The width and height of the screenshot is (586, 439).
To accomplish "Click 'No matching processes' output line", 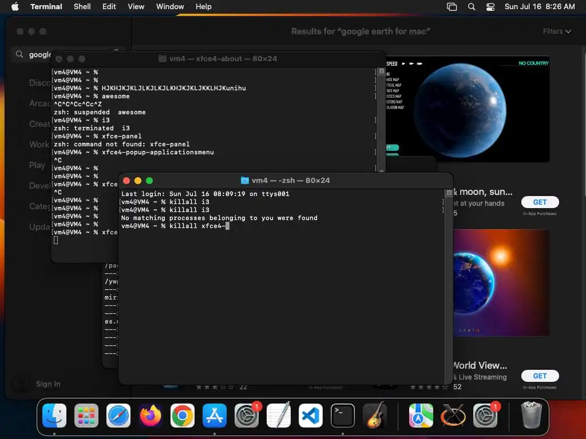I will (x=219, y=218).
